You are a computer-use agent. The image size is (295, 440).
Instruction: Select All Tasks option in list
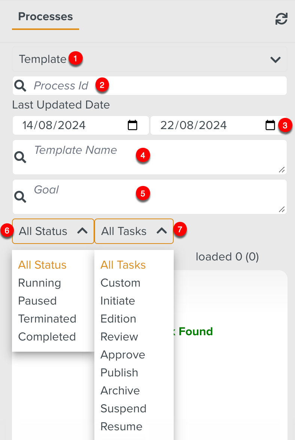(x=123, y=265)
